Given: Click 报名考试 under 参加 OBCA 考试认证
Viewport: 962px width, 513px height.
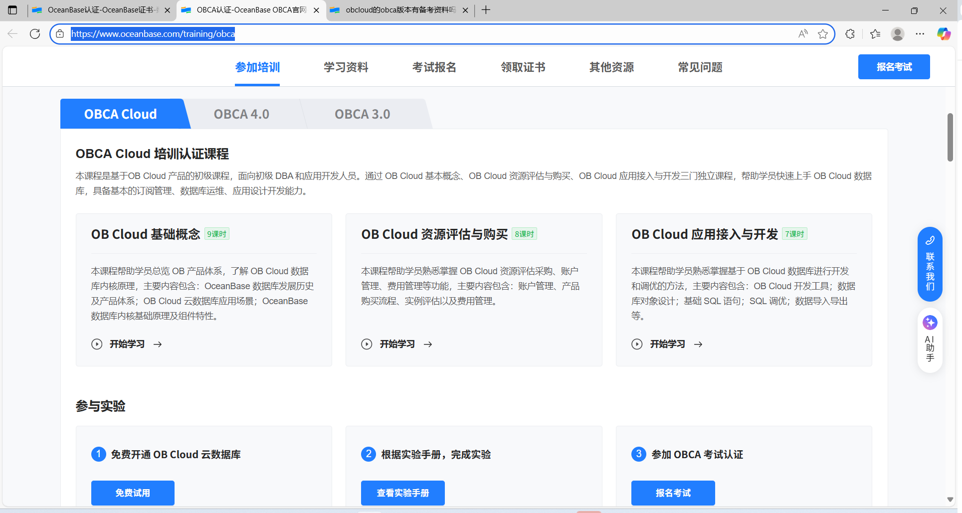Looking at the screenshot, I should 673,493.
